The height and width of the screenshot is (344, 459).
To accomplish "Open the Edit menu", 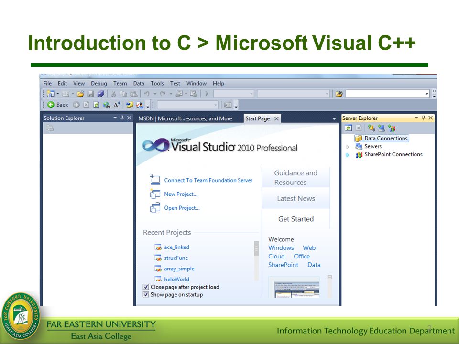I will coord(62,83).
